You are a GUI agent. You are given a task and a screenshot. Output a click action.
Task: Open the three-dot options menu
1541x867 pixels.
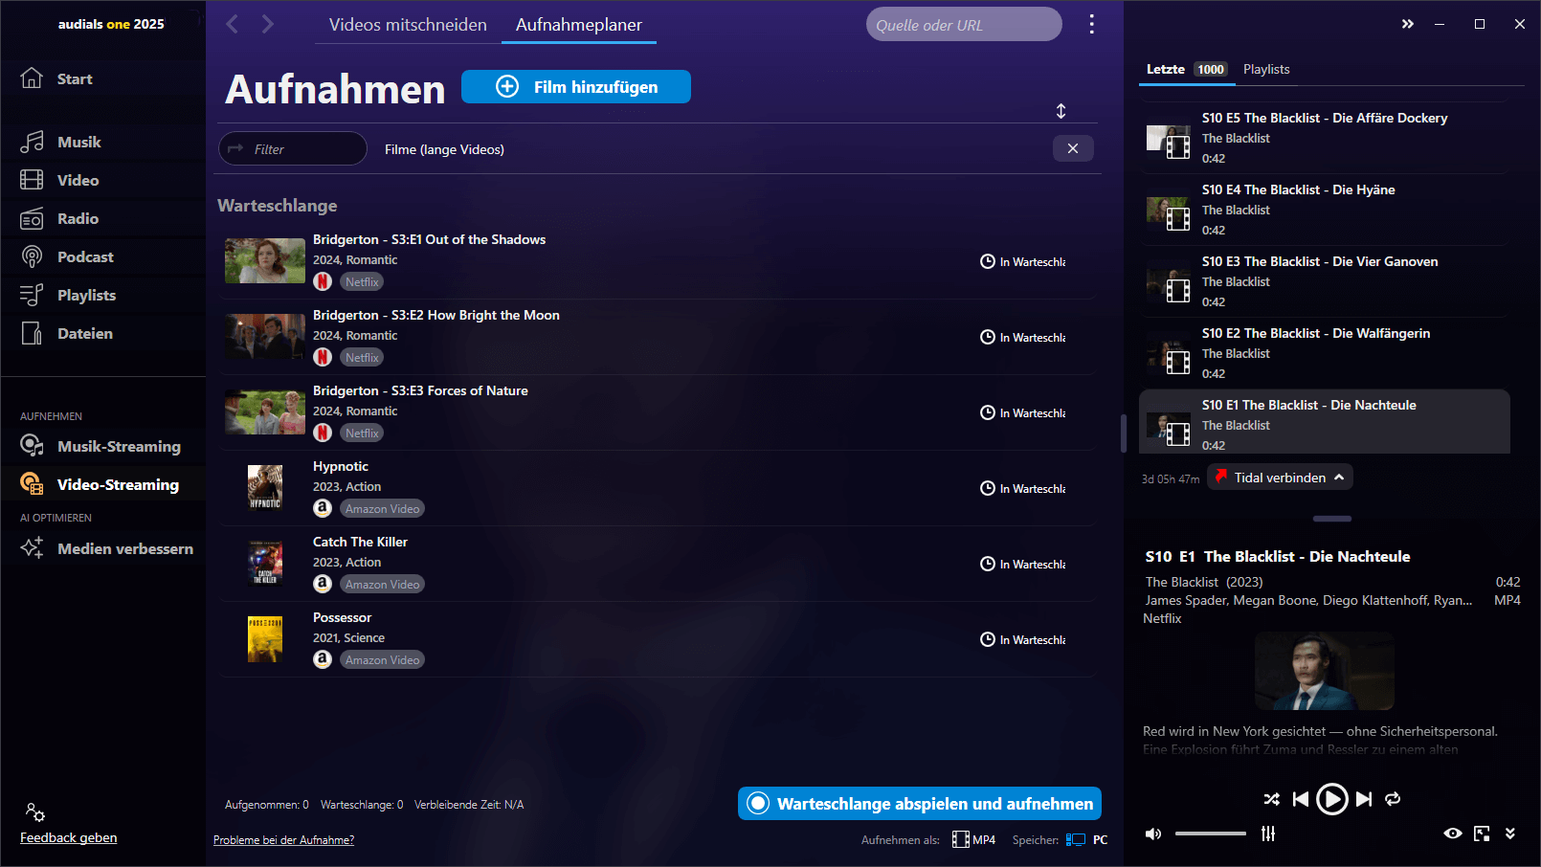(x=1091, y=24)
